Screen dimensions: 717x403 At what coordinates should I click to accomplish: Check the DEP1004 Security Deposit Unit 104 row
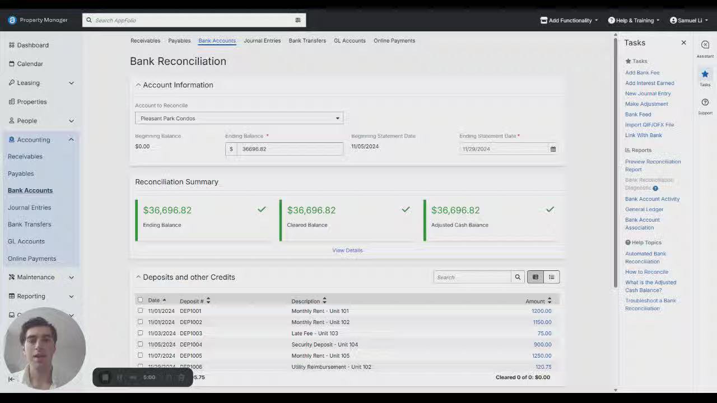(x=140, y=344)
